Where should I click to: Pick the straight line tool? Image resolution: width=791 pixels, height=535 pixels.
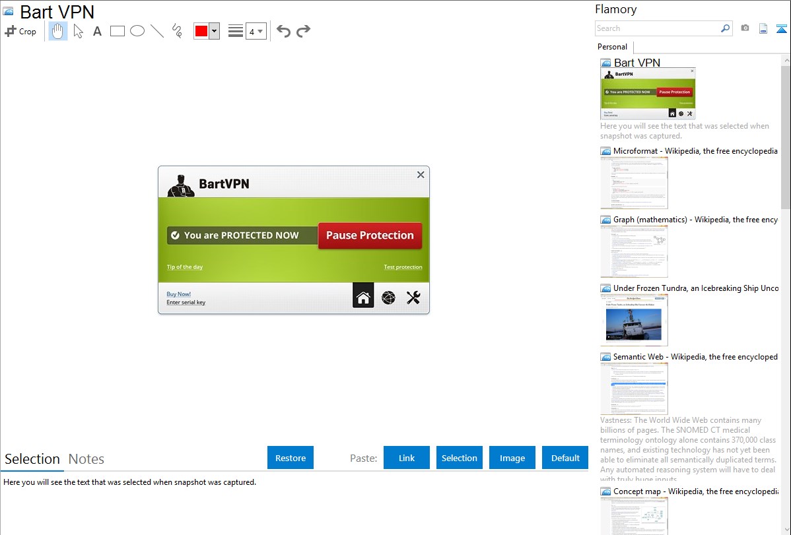pyautogui.click(x=157, y=31)
